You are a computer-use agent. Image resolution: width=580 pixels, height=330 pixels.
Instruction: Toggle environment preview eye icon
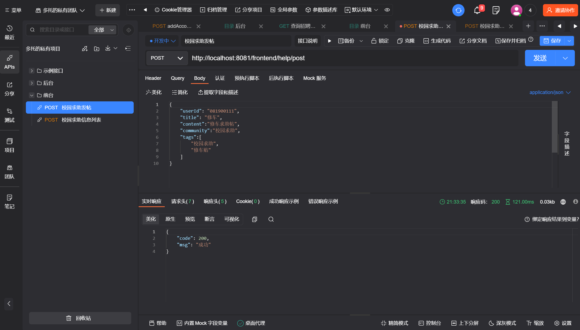(387, 10)
